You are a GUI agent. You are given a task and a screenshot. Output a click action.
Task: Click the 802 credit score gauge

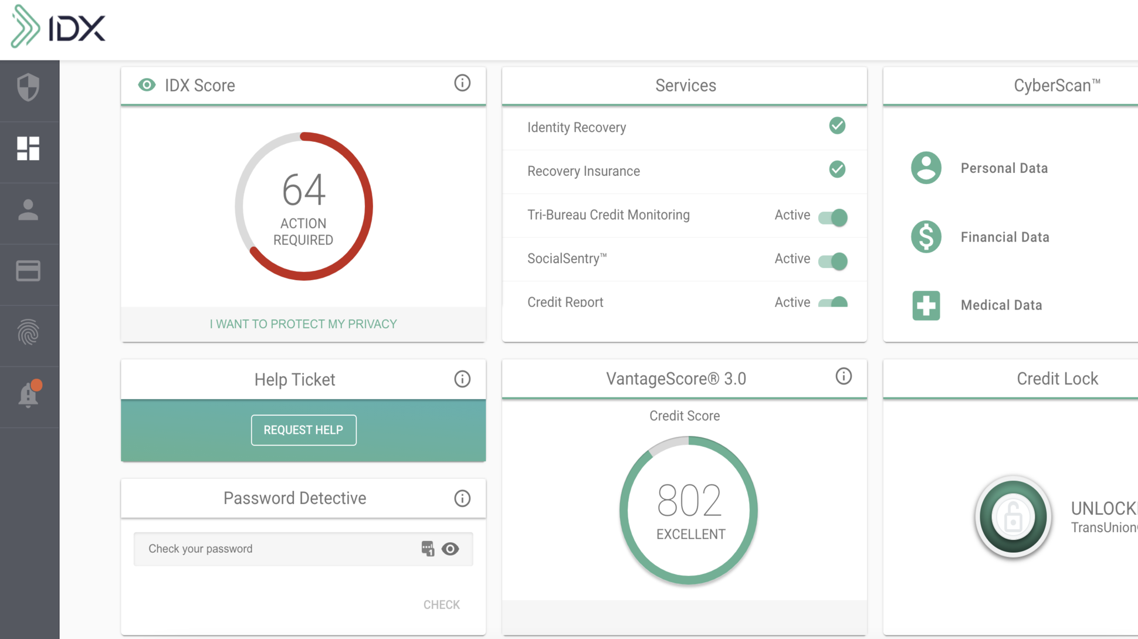(x=689, y=510)
